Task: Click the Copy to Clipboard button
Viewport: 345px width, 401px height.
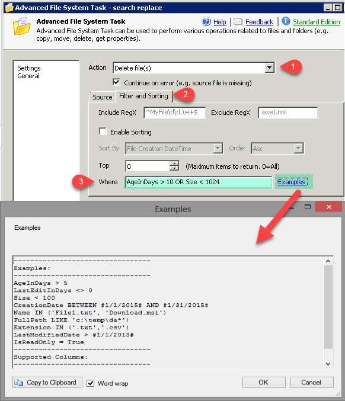Action: pyautogui.click(x=47, y=382)
